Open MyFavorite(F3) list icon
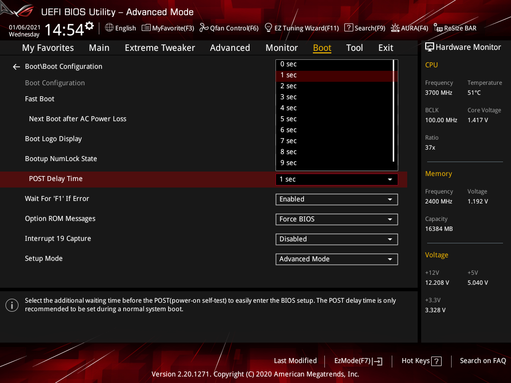Viewport: 511px width, 383px height. coord(146,28)
